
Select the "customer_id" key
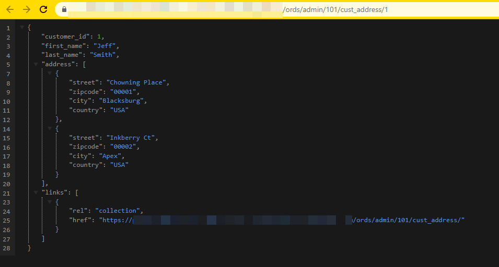point(65,37)
